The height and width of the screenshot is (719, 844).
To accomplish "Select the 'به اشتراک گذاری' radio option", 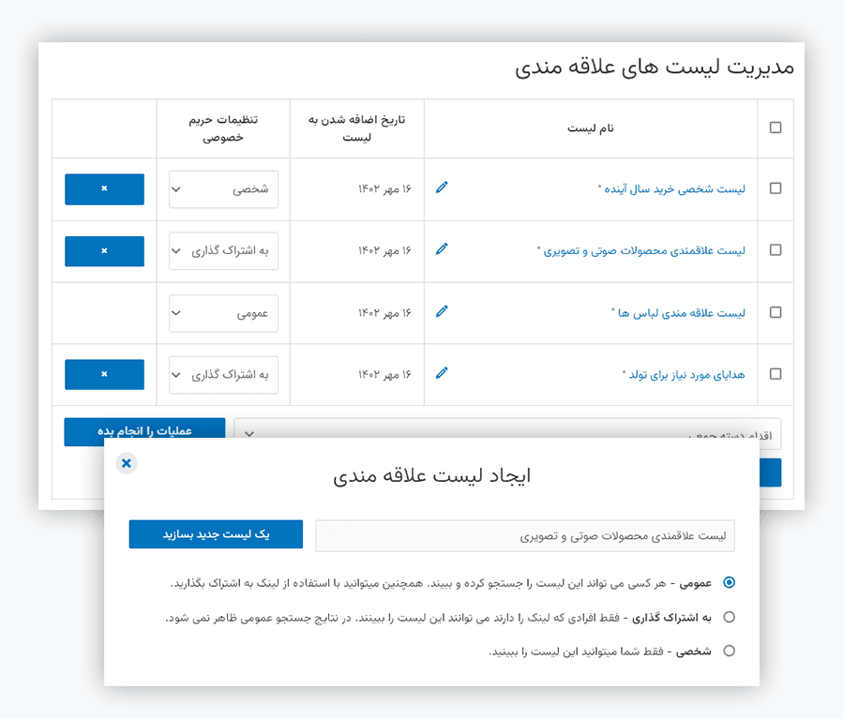I will 729,617.
